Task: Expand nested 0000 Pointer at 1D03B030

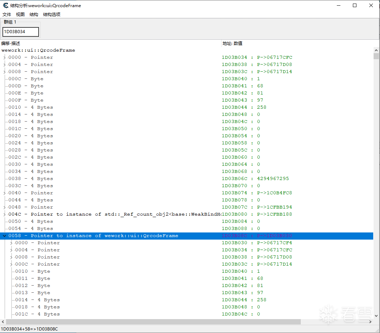Action: click(11, 243)
